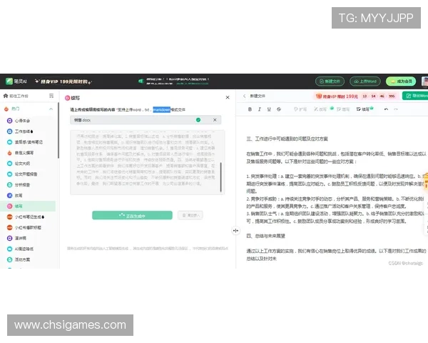Click the heading 四、总结与未来展望 in document

pos(265,236)
